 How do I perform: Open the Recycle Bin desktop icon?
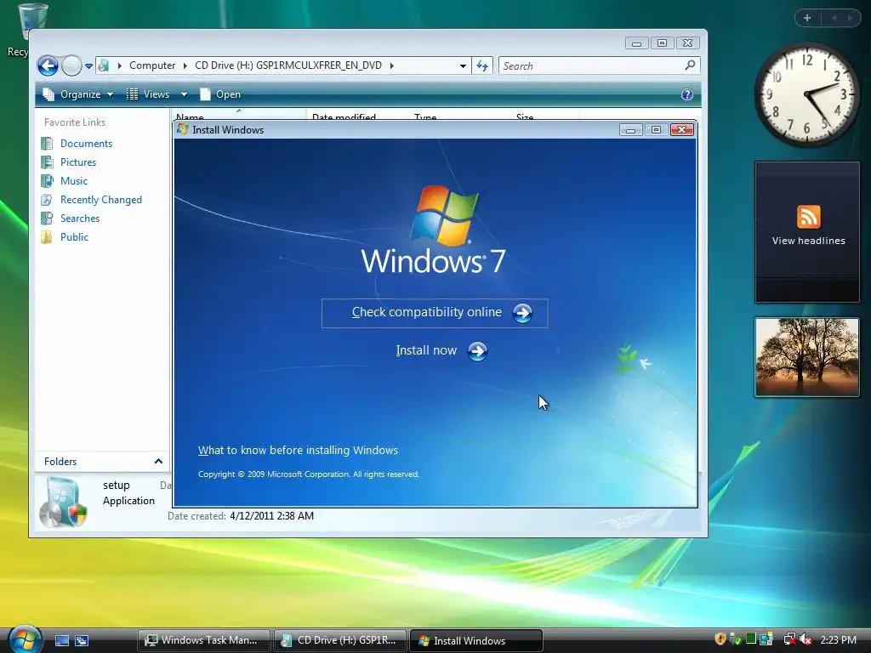tap(32, 23)
